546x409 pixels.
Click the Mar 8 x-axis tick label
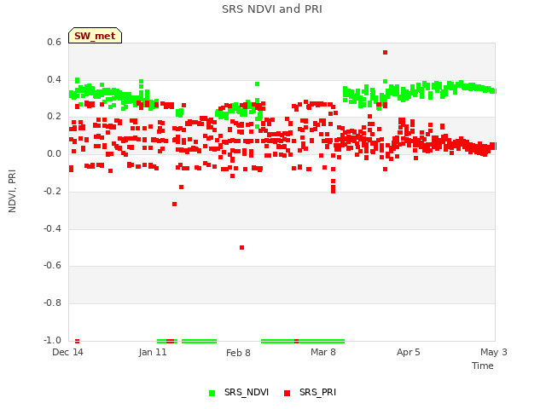point(323,352)
